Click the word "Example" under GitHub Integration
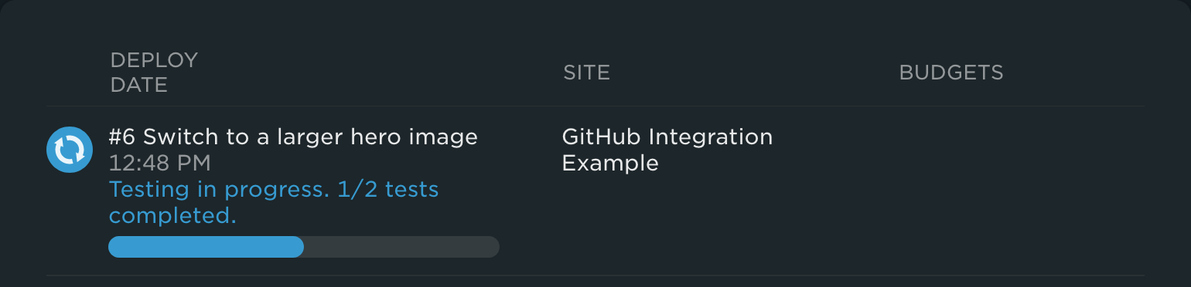This screenshot has height=287, width=1191. tap(610, 164)
